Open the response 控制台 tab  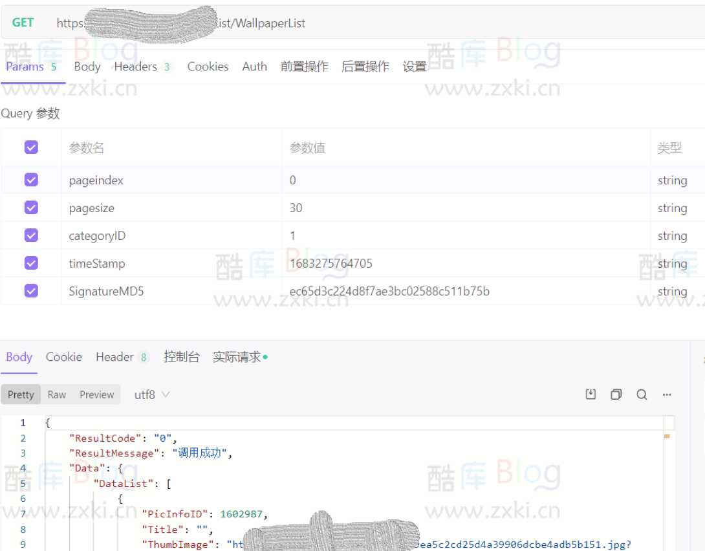click(182, 357)
